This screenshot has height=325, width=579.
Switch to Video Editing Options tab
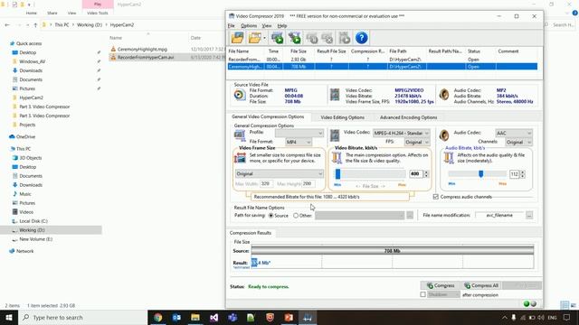tap(342, 117)
